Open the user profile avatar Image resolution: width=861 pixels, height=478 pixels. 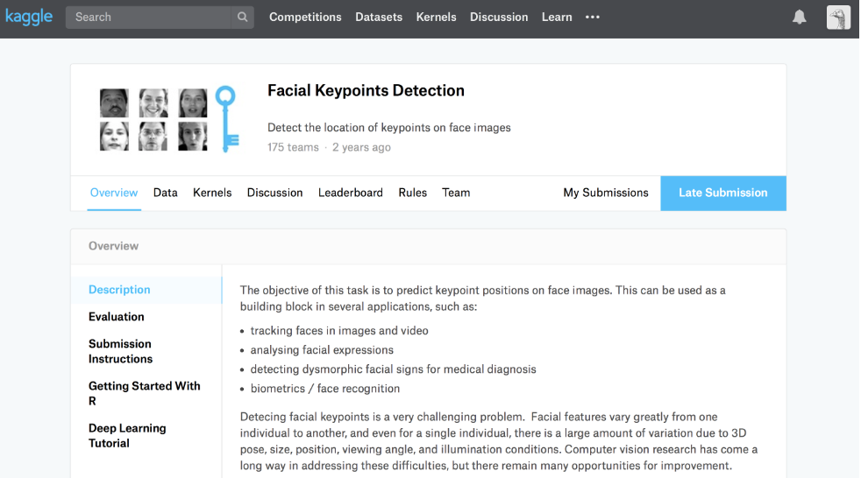coord(838,18)
